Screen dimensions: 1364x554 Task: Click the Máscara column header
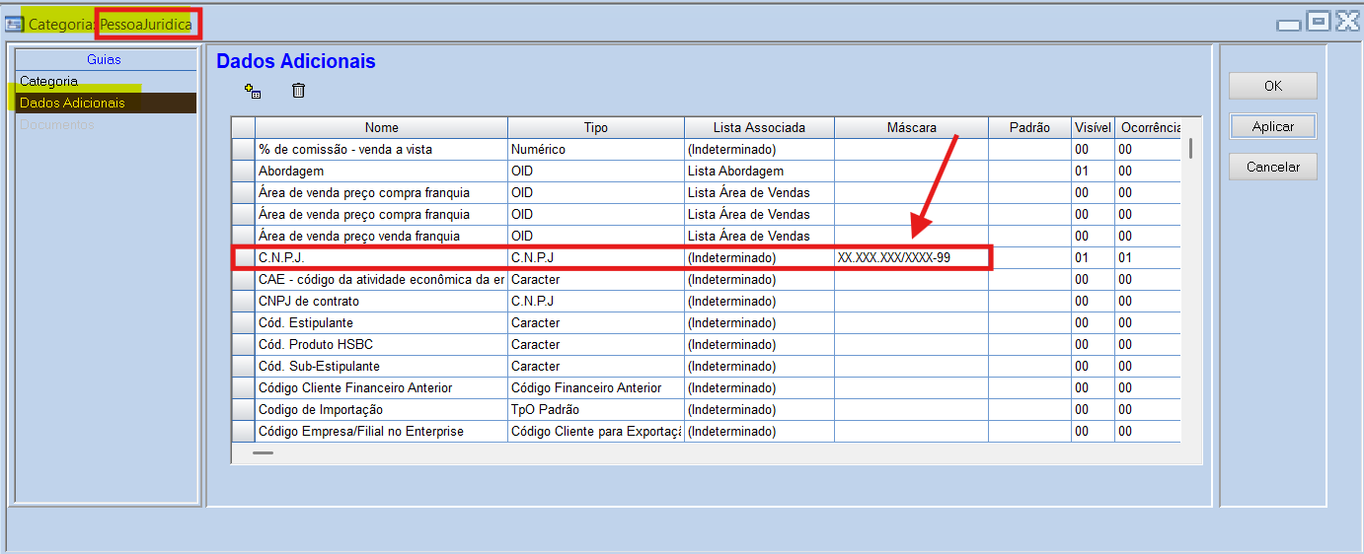click(x=911, y=127)
